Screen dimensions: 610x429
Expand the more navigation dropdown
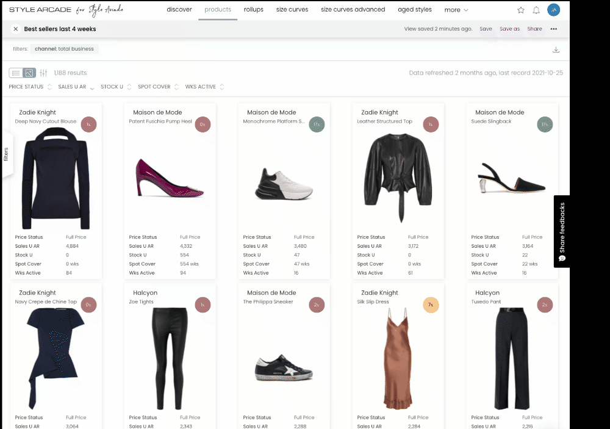[x=456, y=10]
